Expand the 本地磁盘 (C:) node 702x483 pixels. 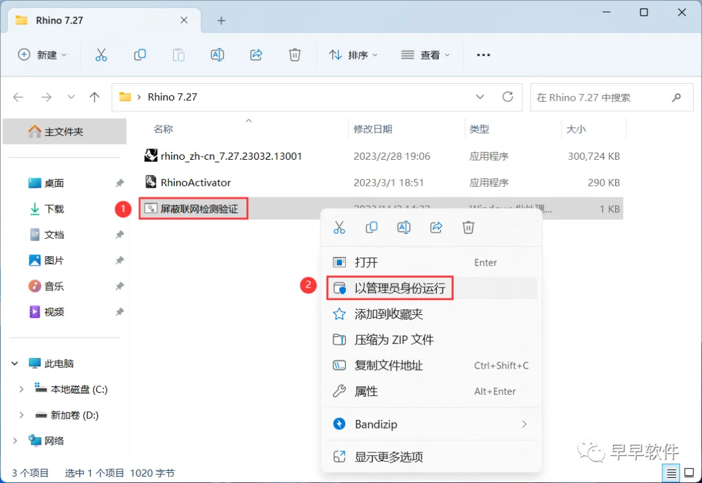pos(21,390)
